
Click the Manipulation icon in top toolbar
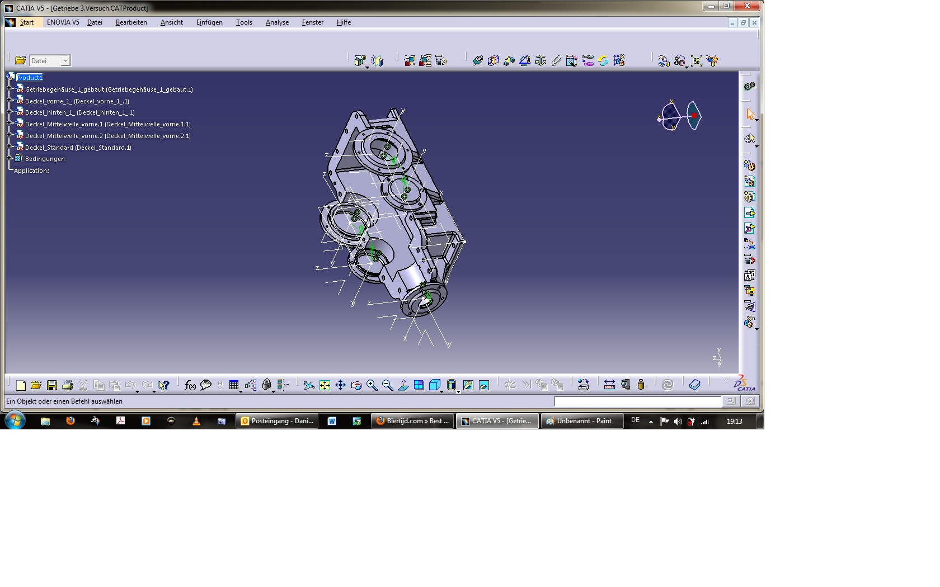(664, 61)
